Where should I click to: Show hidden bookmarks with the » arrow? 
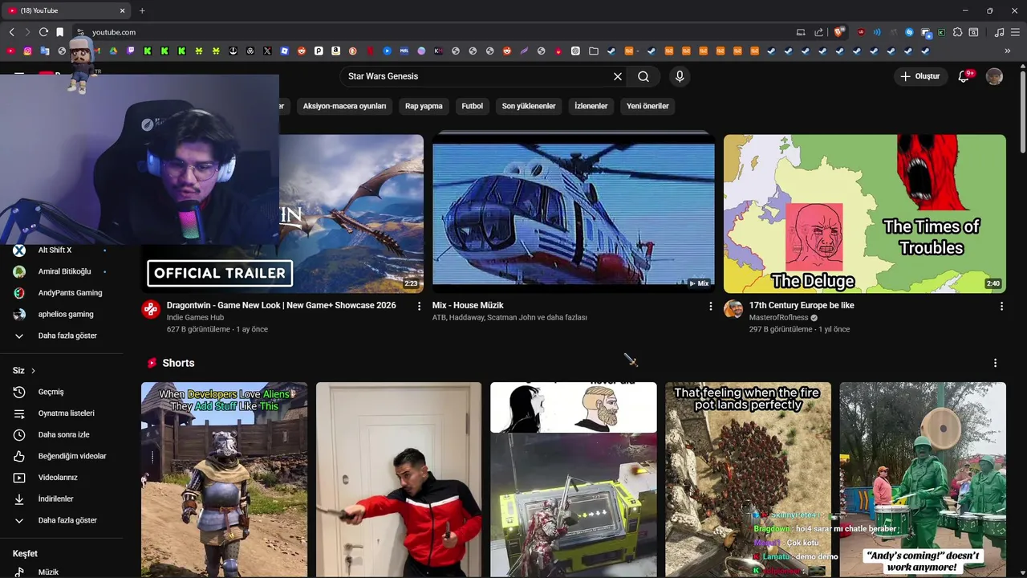coord(1007,51)
